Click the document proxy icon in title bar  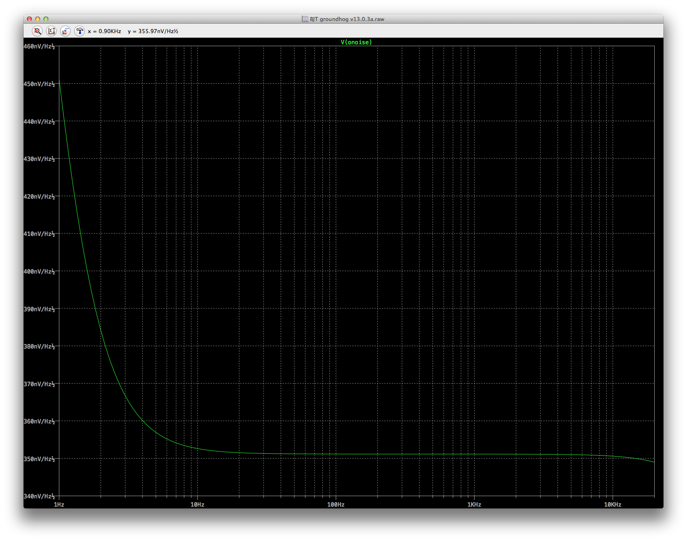pos(305,19)
